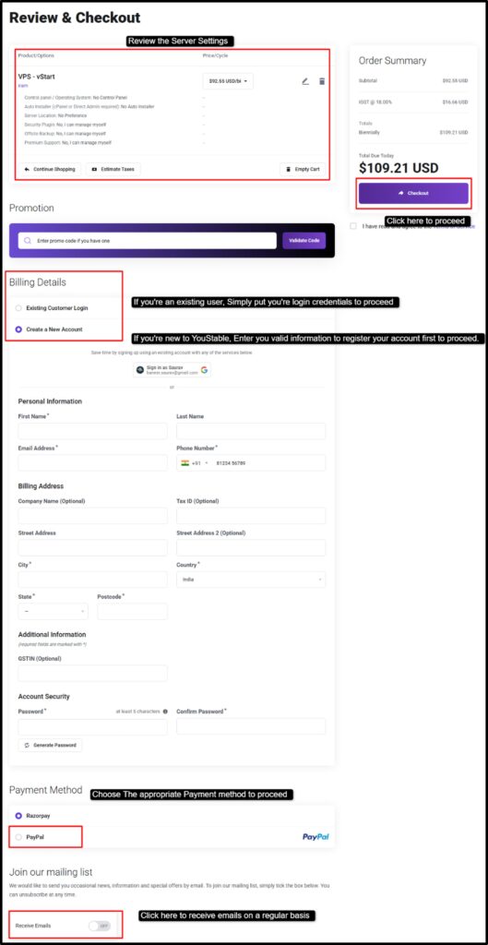This screenshot has width=488, height=945.
Task: Expand the Country dropdown showing India
Action: 251,580
